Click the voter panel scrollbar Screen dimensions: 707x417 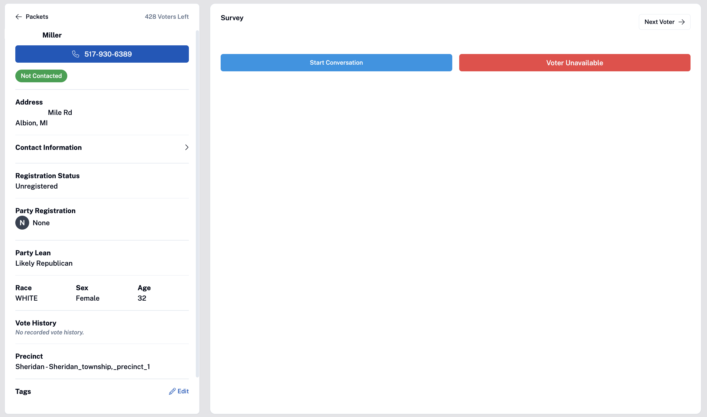click(x=198, y=204)
